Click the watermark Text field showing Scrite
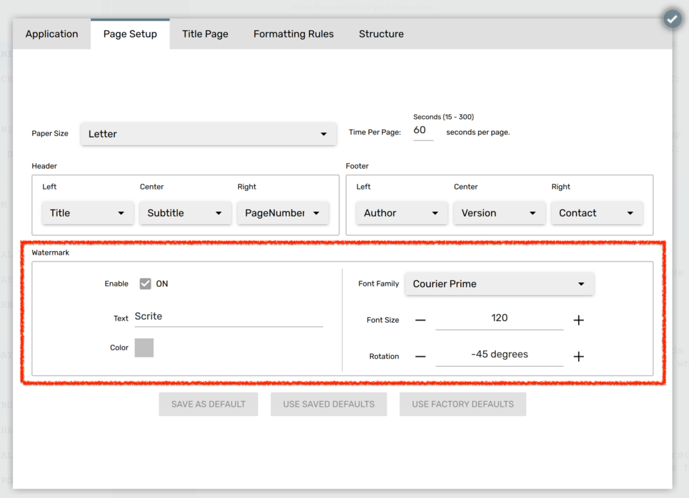The height and width of the screenshot is (498, 689). [229, 316]
